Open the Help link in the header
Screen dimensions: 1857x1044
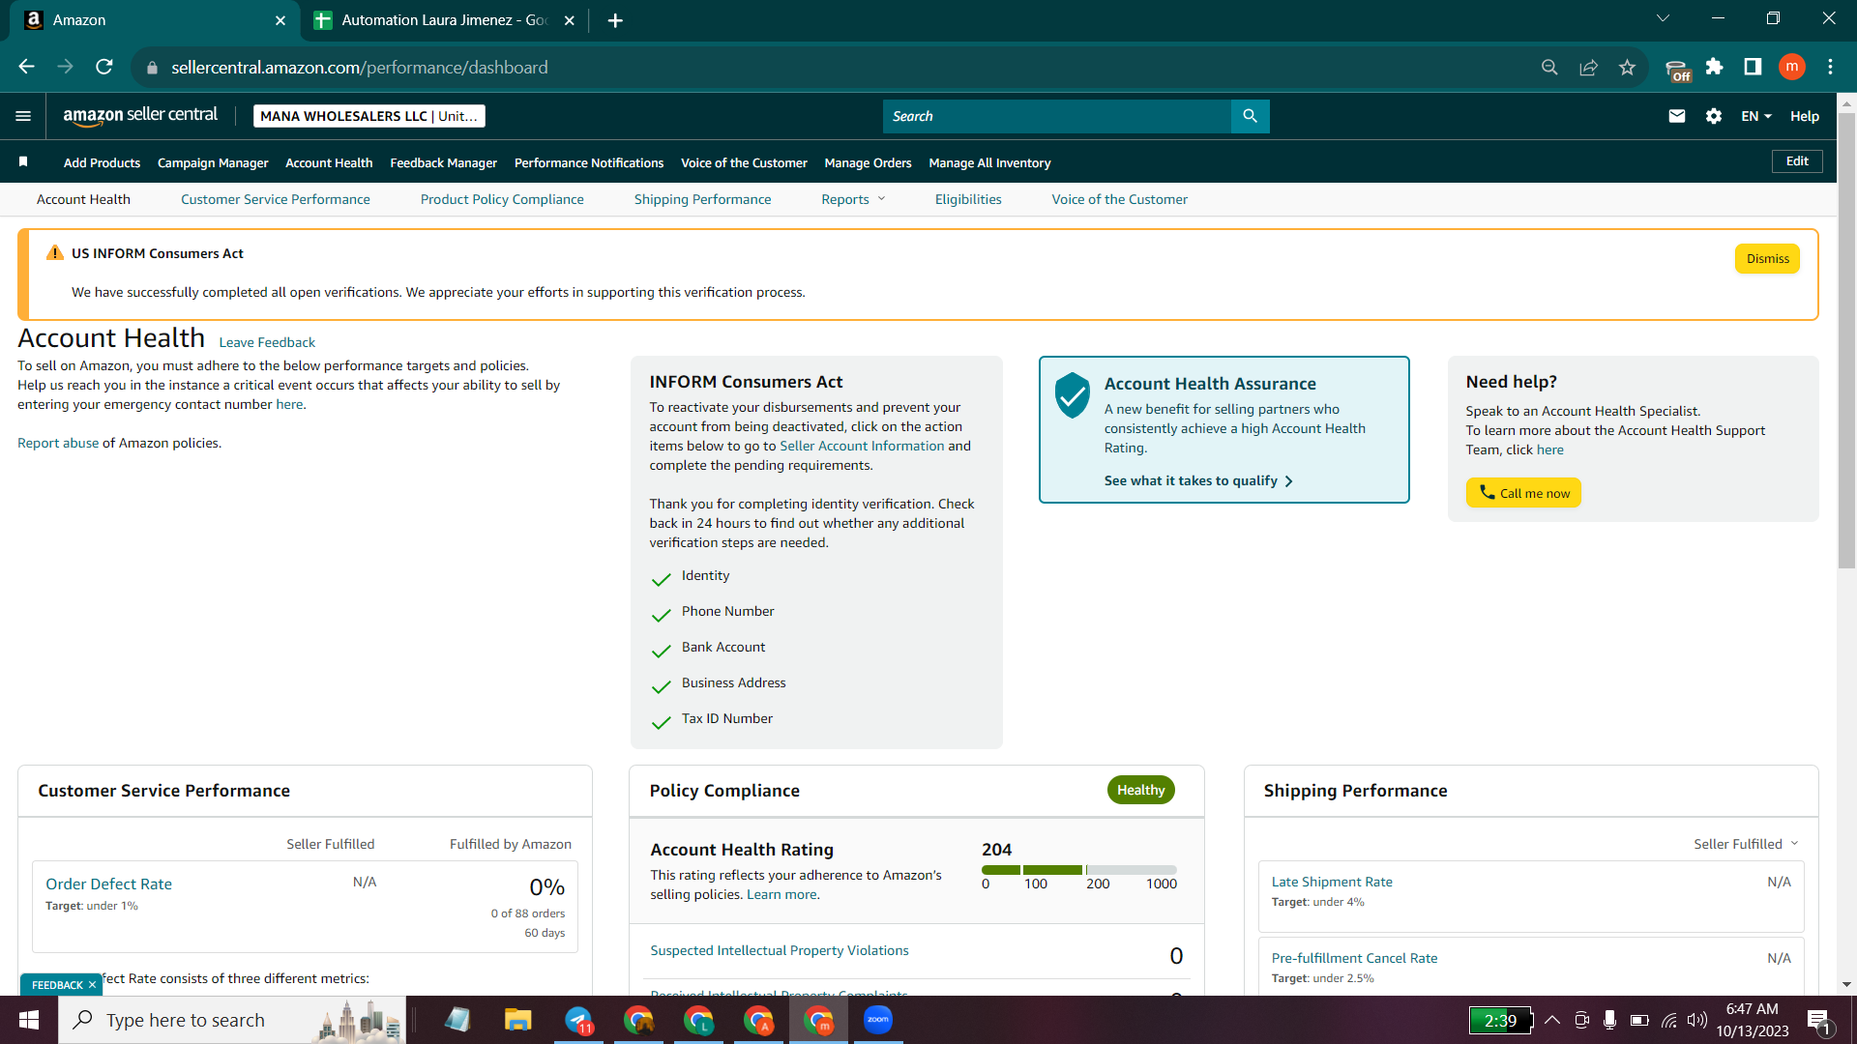coord(1804,116)
